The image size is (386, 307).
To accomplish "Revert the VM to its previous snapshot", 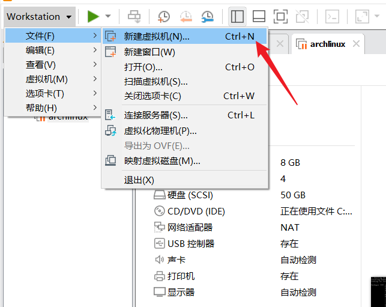I will [185, 16].
